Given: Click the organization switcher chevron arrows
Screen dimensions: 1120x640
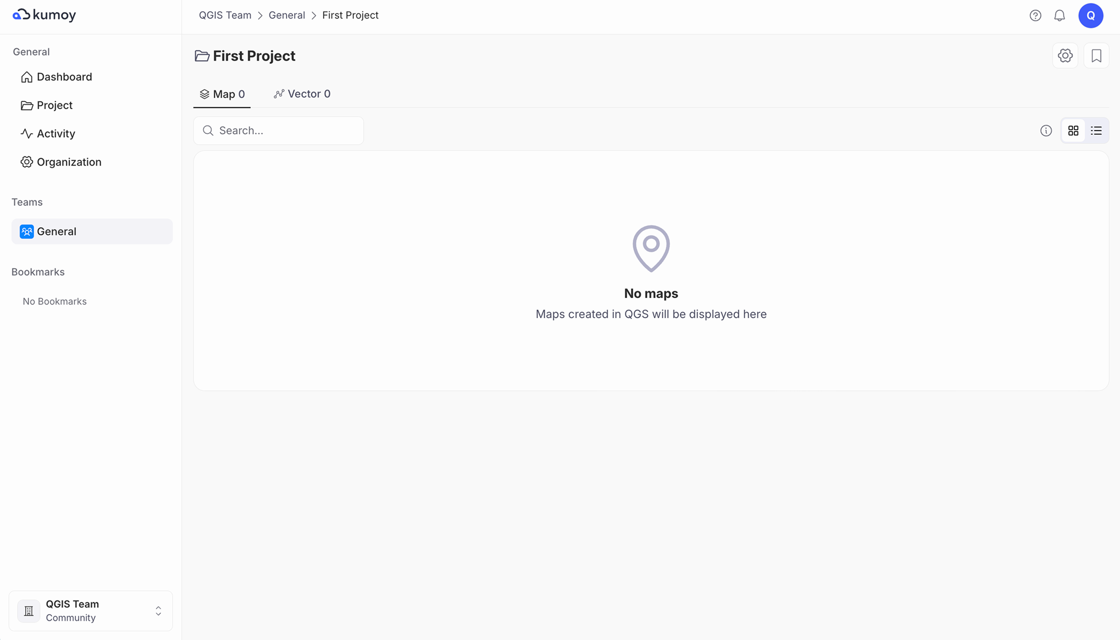Looking at the screenshot, I should pyautogui.click(x=158, y=611).
